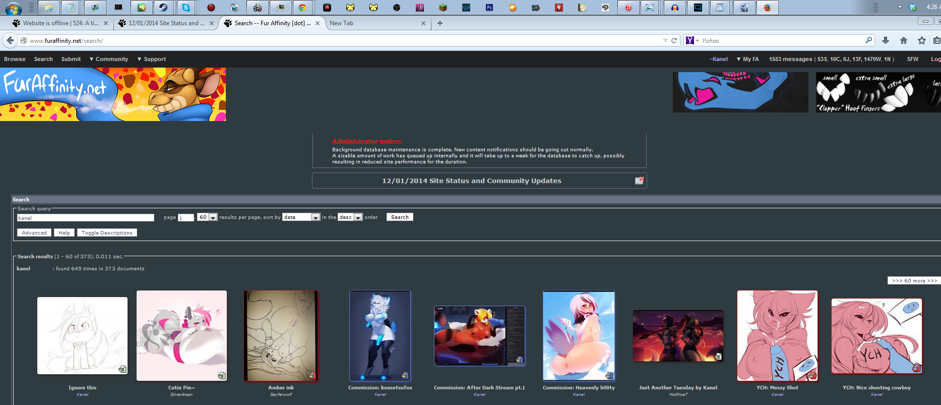The height and width of the screenshot is (405, 941).
Task: Click the search magnifier in the Yahoo box
Action: click(x=868, y=40)
